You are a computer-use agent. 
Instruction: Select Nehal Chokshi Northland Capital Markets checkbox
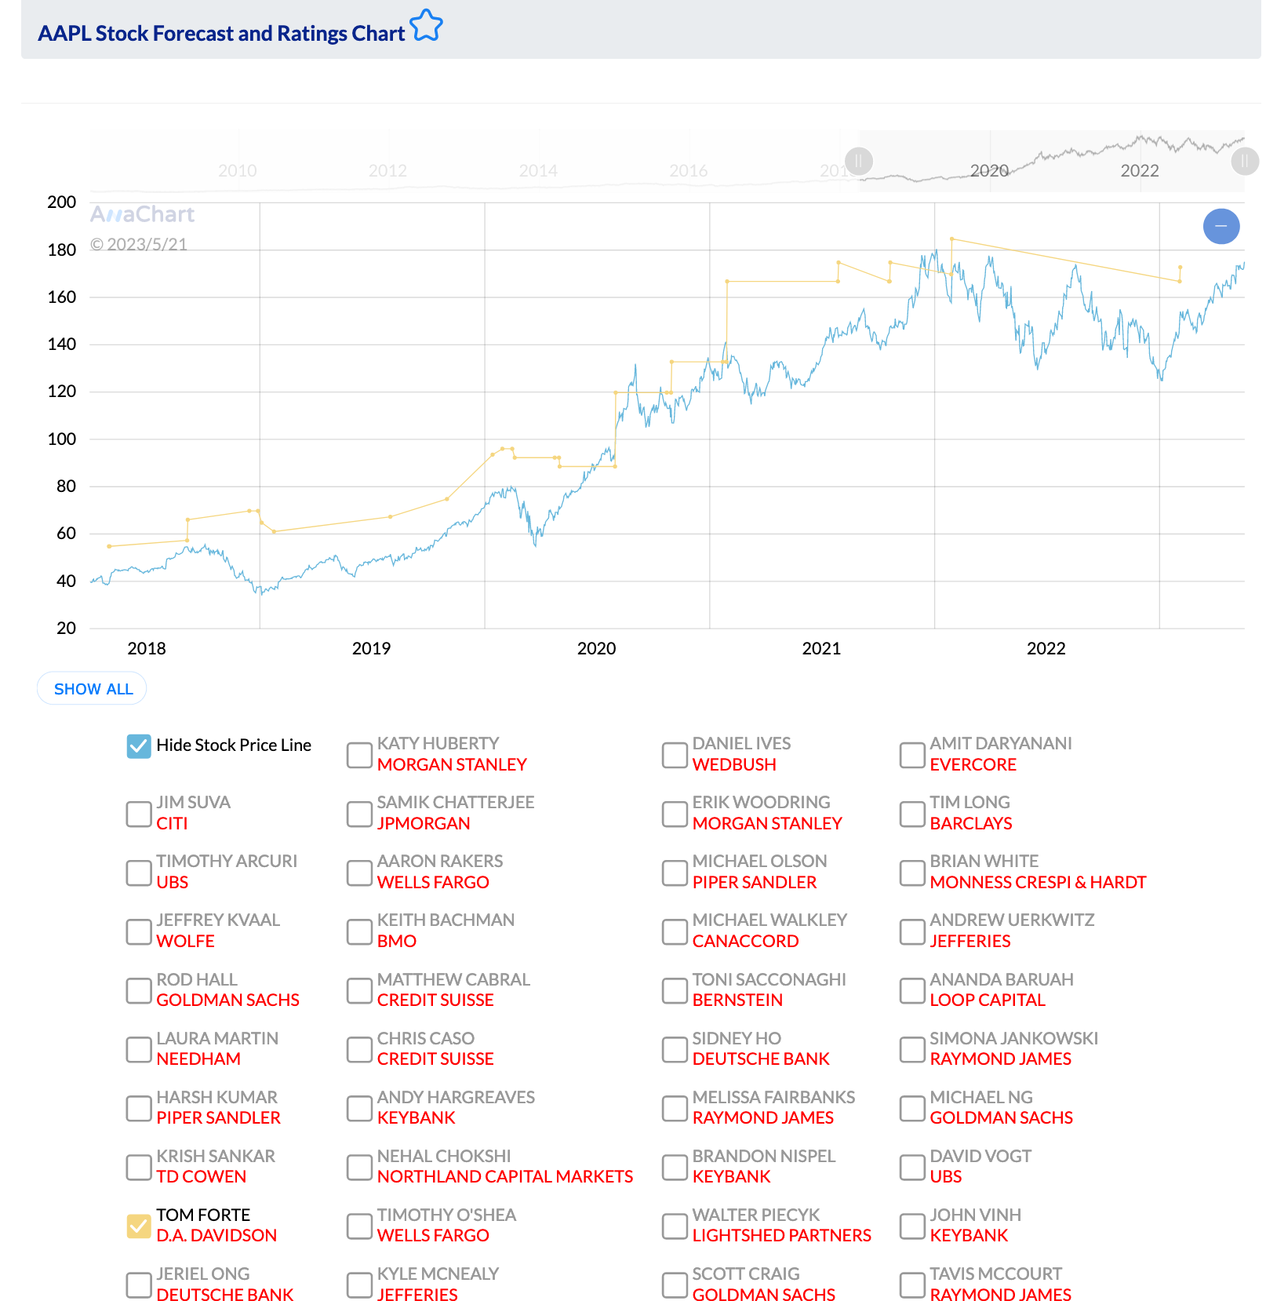point(359,1167)
